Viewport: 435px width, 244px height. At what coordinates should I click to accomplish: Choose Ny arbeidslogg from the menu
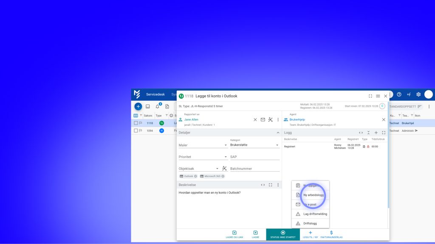click(x=311, y=195)
